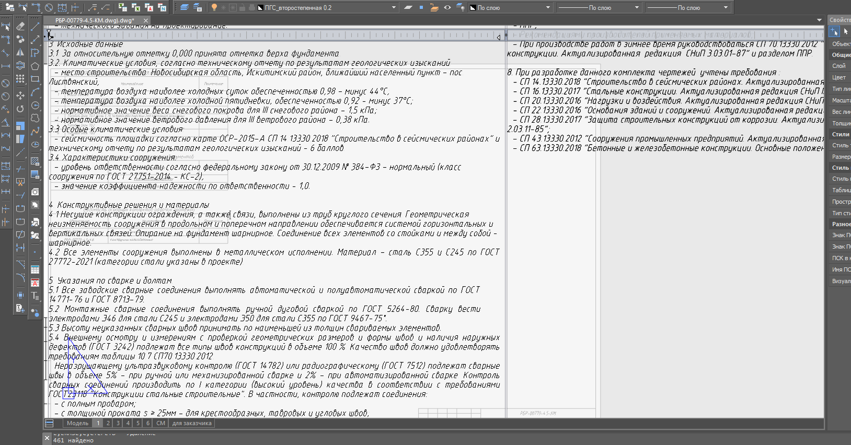Pick the Spline tool
This screenshot has height=445, width=851.
35,132
